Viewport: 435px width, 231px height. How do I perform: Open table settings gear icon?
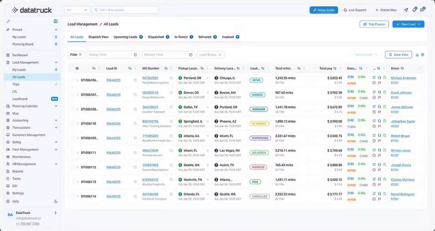point(423,55)
